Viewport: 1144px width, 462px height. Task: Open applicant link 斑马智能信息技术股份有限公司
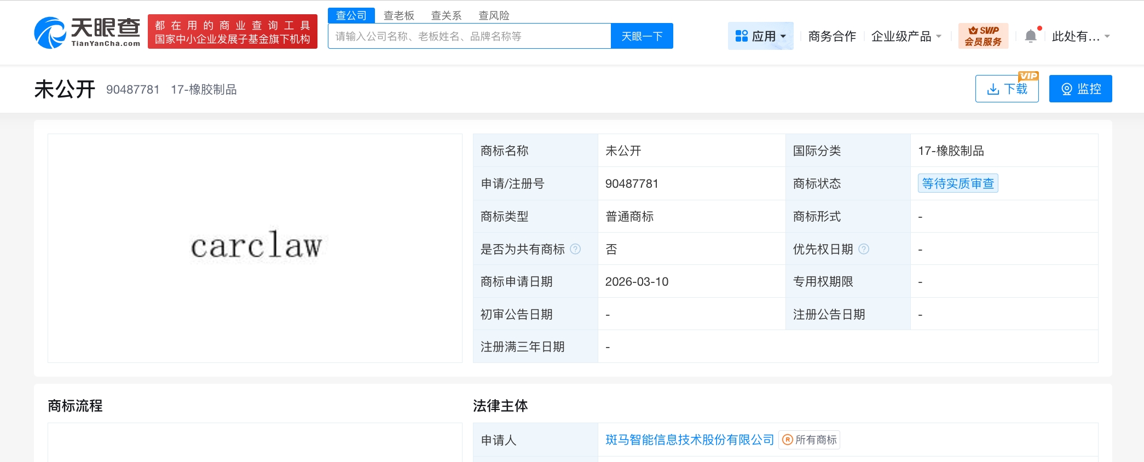click(689, 440)
